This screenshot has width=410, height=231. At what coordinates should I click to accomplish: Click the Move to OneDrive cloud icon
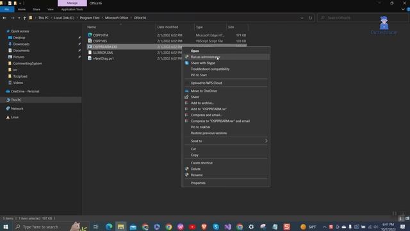point(186,91)
